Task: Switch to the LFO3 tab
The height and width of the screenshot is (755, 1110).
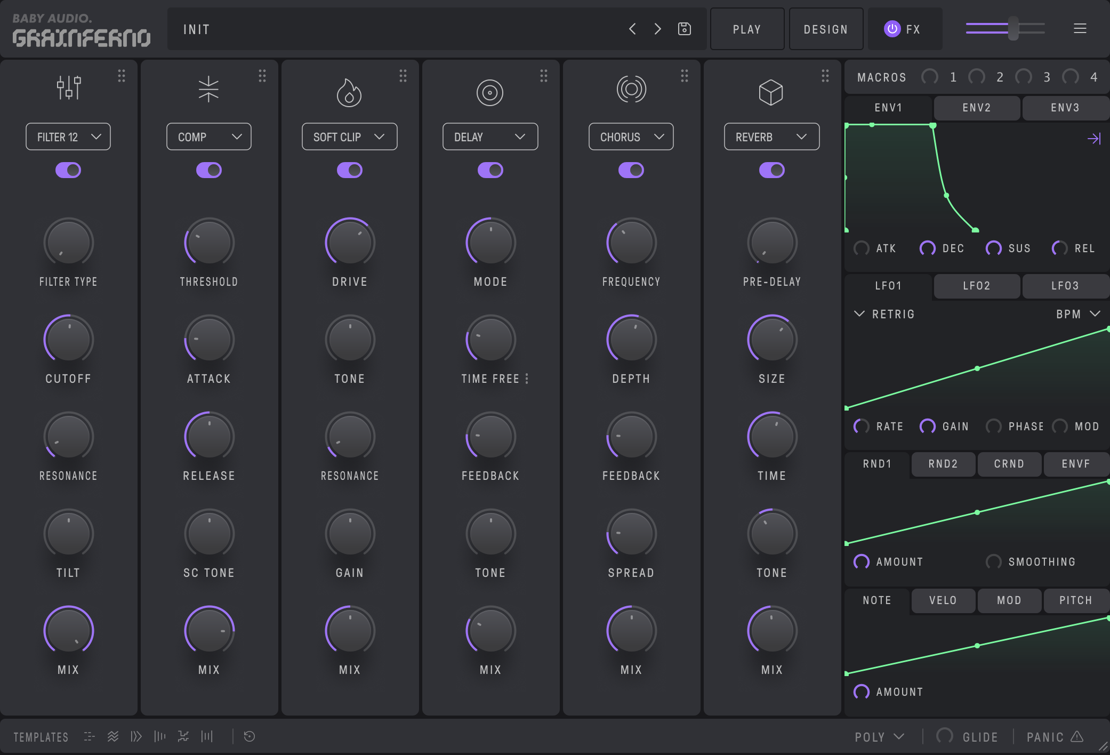Action: 1065,286
